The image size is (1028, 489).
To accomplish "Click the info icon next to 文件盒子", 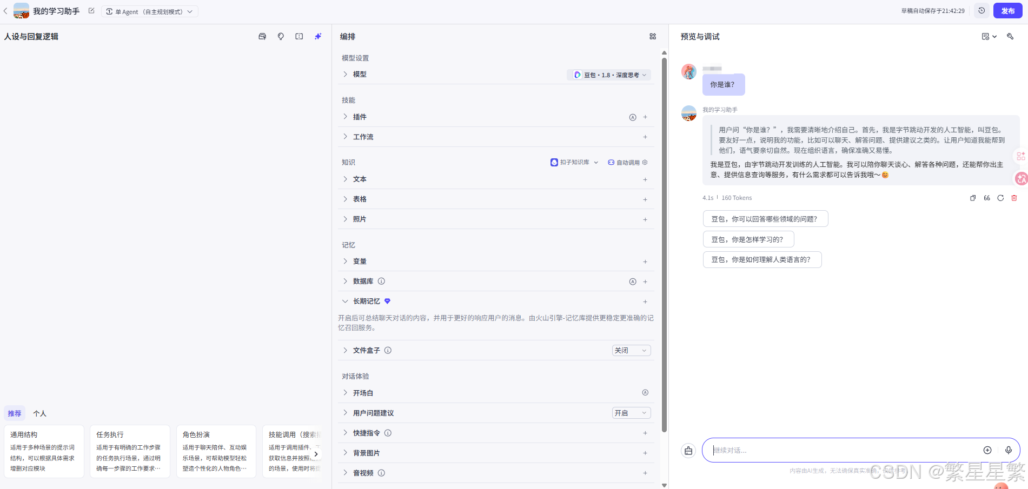I will 388,350.
